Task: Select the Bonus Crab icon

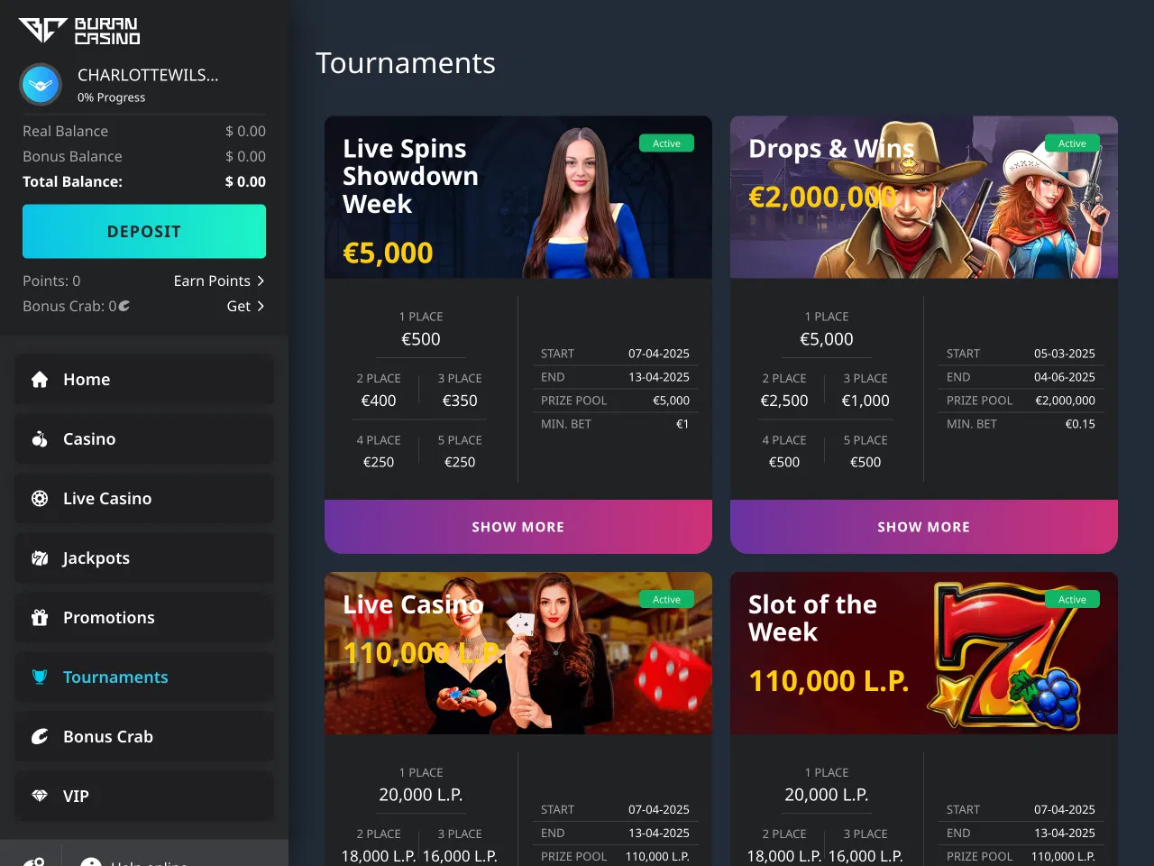Action: (40, 737)
